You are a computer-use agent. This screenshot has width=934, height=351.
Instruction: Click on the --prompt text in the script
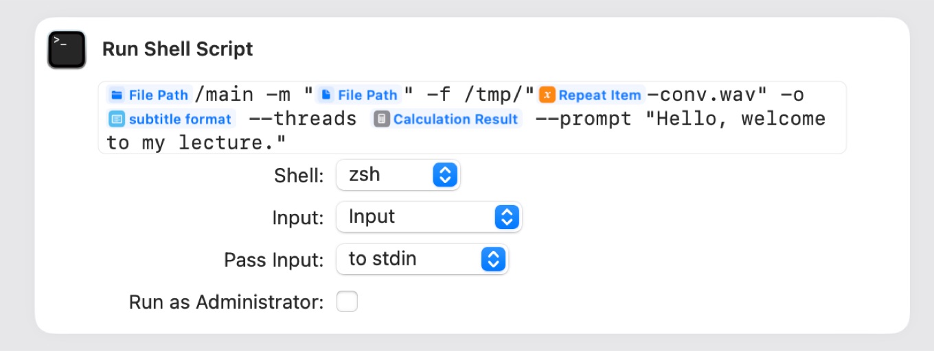coord(582,119)
